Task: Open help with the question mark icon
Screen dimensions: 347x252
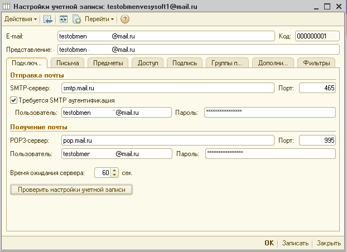Action: pos(124,19)
